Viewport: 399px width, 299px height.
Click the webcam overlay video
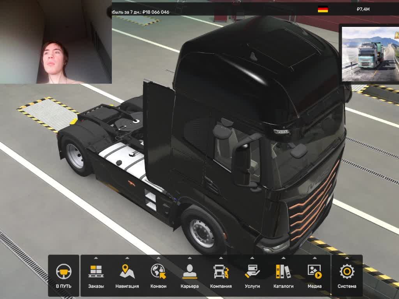click(x=56, y=42)
